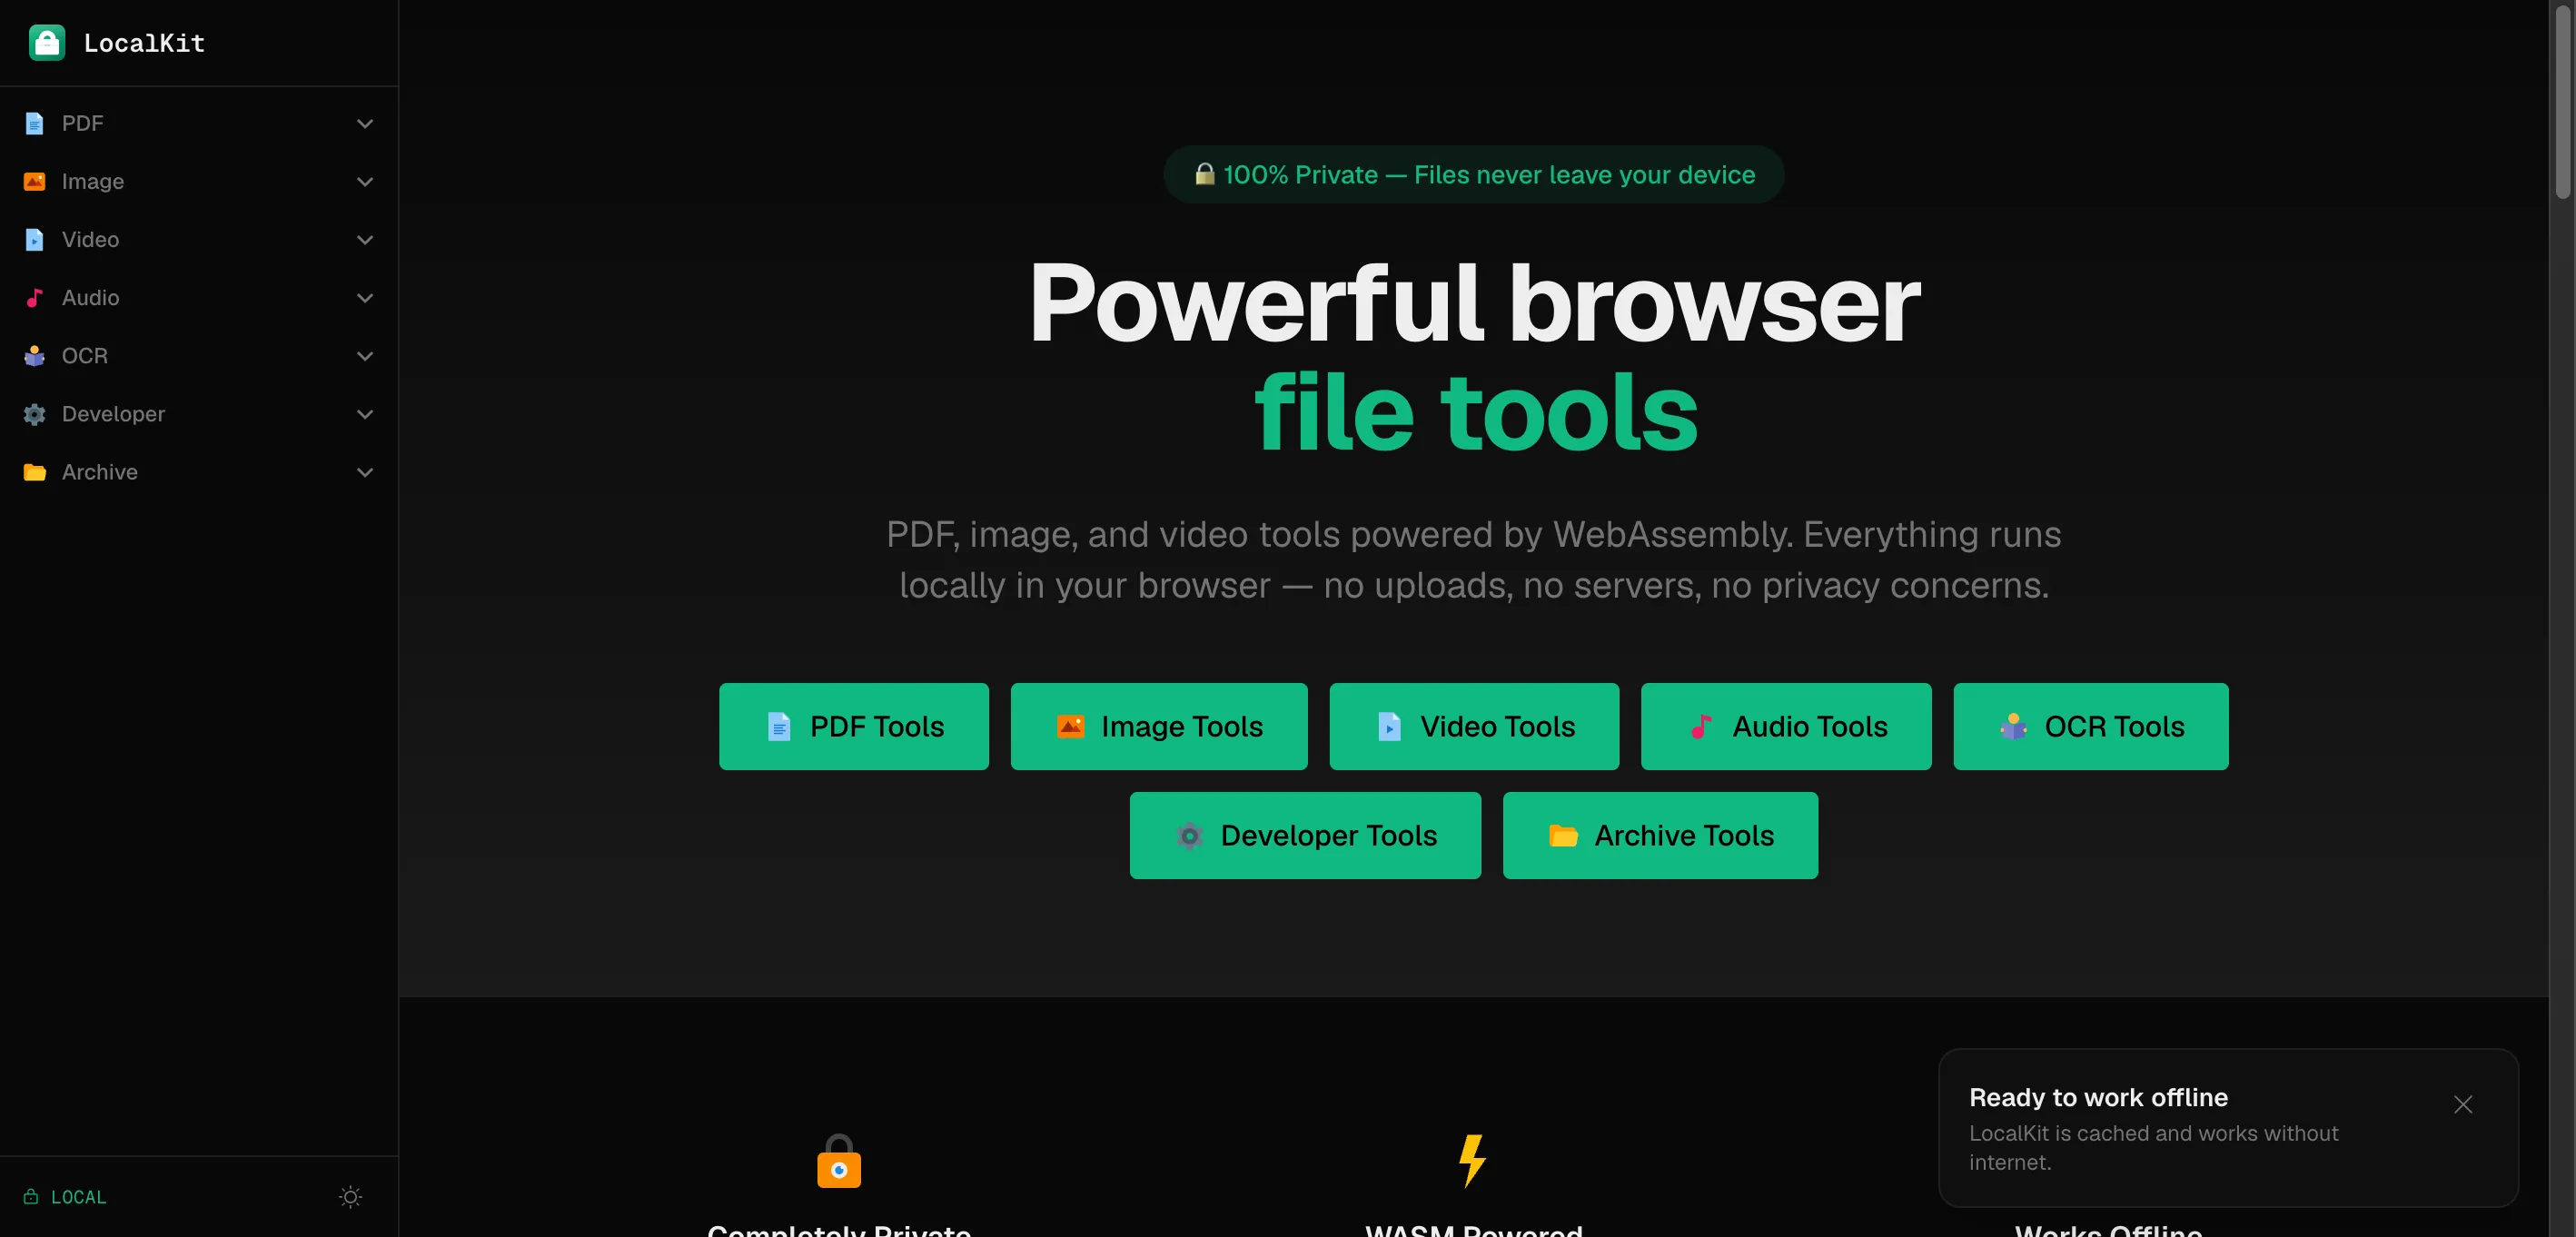Image resolution: width=2576 pixels, height=1237 pixels.
Task: Click the Completely Private padlock icon
Action: 839,1161
